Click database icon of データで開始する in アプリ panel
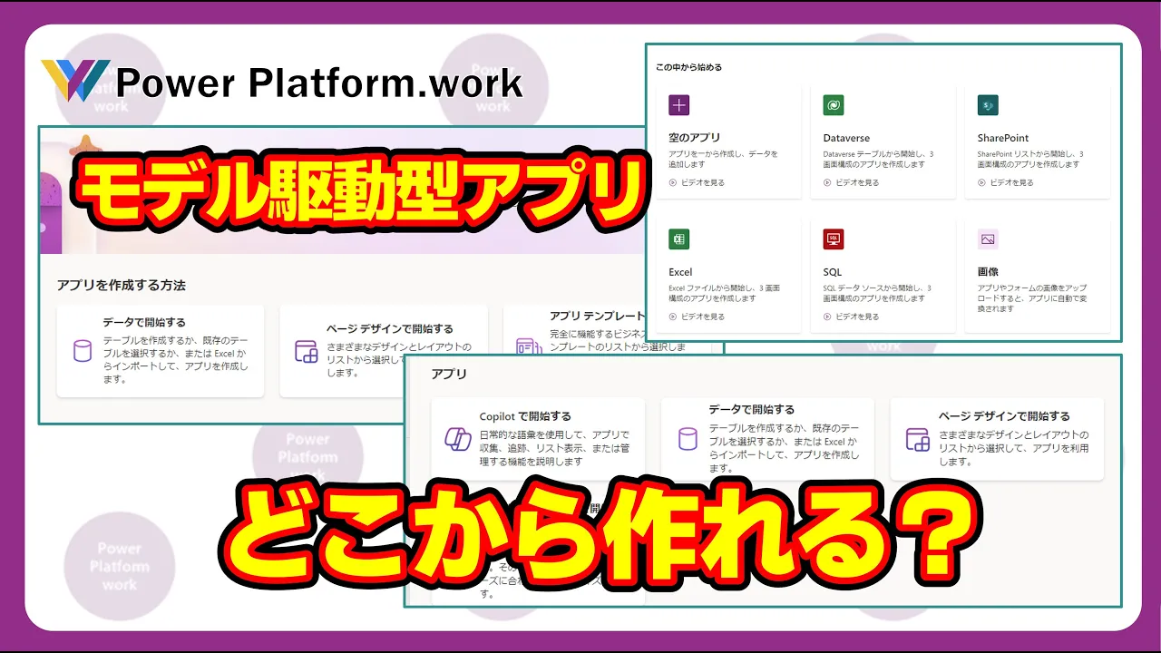This screenshot has height=653, width=1161. coord(688,439)
